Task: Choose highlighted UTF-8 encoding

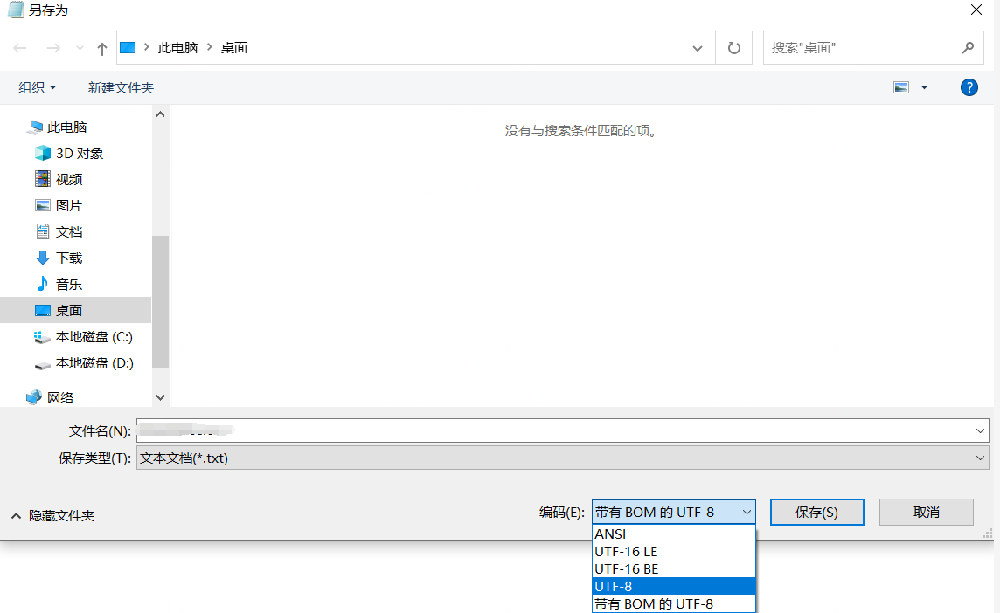Action: tap(674, 586)
